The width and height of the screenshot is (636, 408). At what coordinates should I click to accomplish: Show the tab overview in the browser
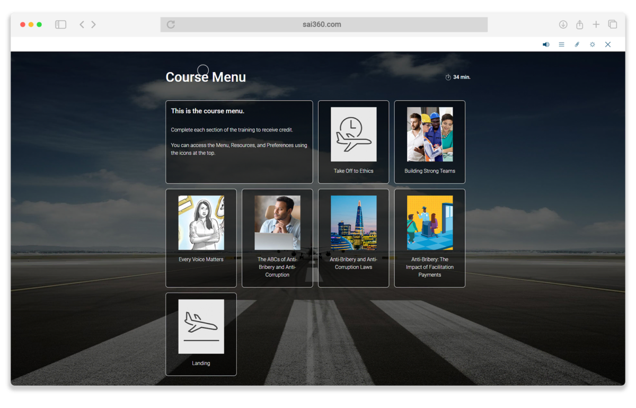point(612,24)
